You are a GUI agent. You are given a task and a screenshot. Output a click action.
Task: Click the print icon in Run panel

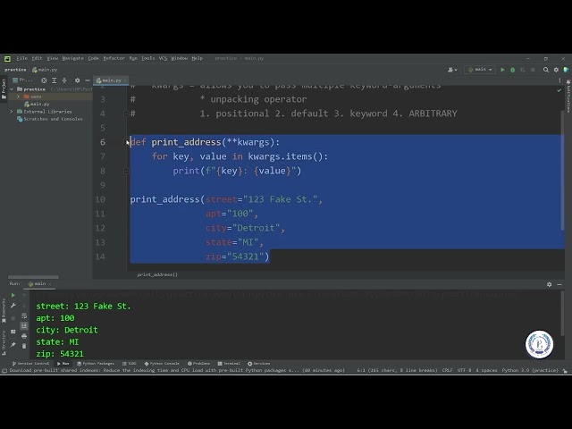point(24,336)
